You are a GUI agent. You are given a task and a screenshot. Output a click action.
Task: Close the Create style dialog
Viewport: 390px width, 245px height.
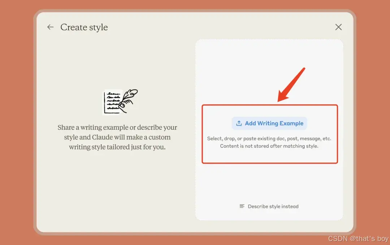[x=338, y=27]
